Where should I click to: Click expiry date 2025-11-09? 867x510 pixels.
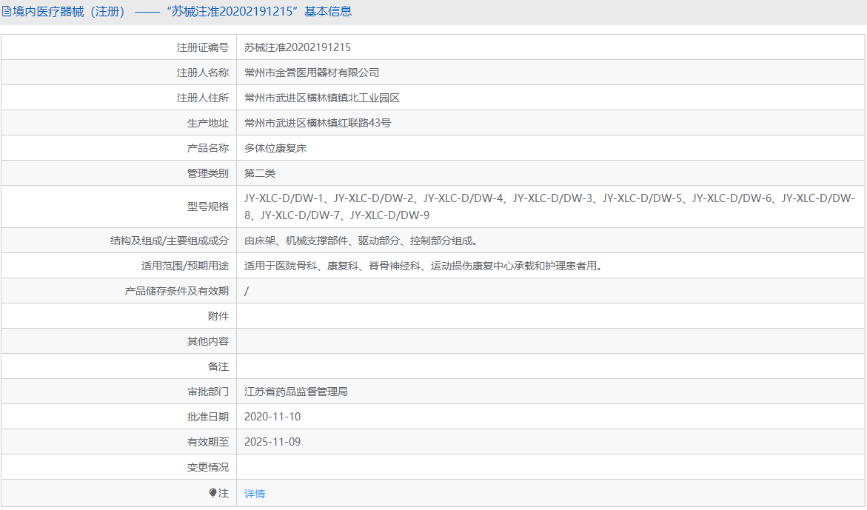[272, 442]
